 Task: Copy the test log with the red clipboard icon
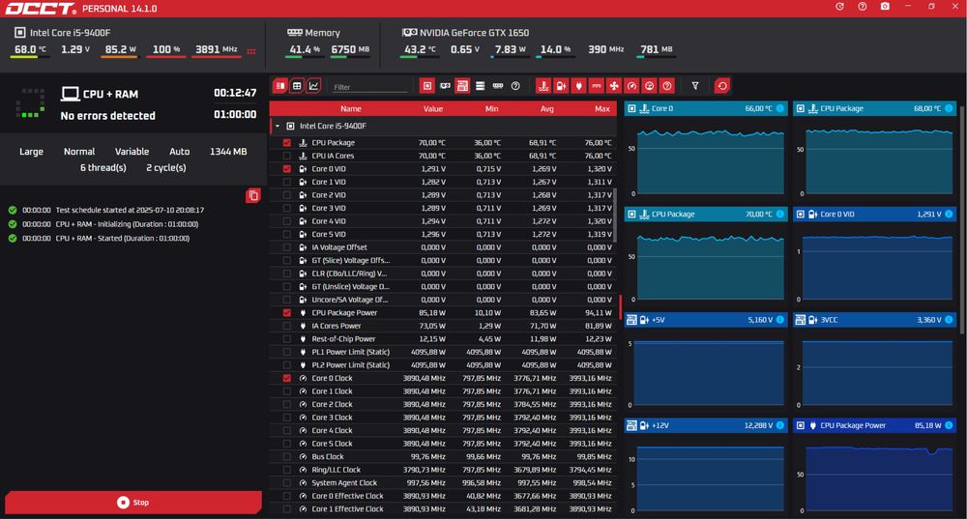point(252,196)
